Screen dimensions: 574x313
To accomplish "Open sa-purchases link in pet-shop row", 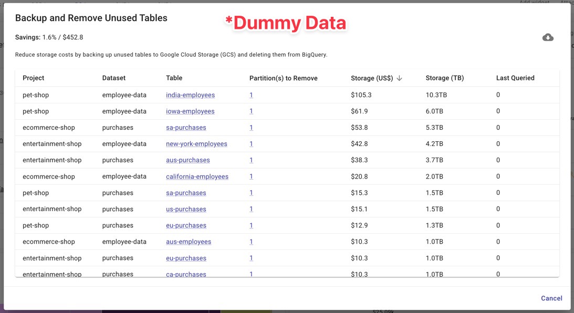I will pos(186,193).
